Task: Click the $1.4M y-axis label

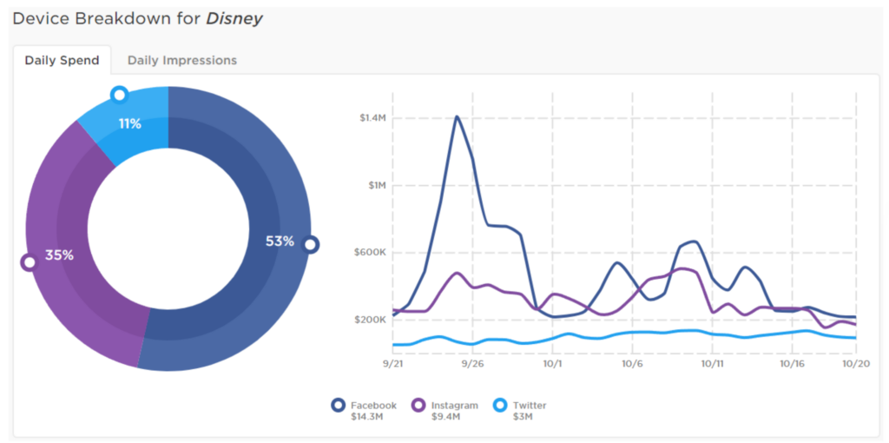Action: point(372,118)
